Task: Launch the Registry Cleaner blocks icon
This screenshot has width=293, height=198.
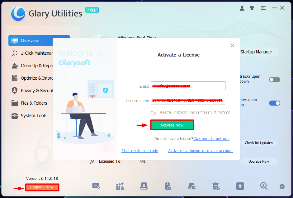Action: [120, 186]
